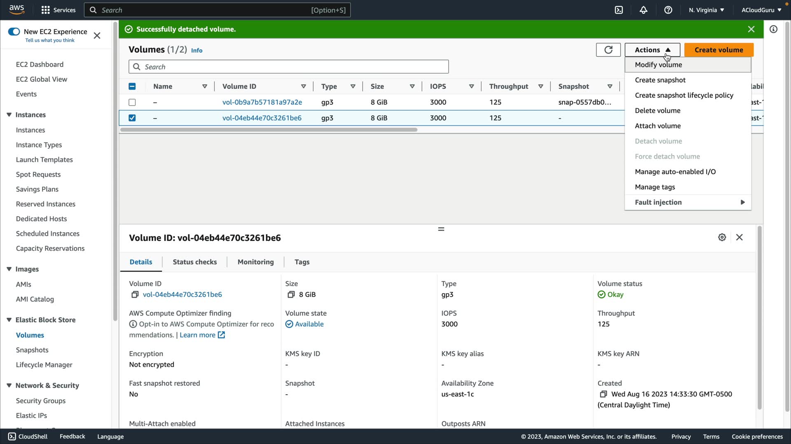Open the N. Virginia region dropdown
The width and height of the screenshot is (791, 444).
pos(706,10)
